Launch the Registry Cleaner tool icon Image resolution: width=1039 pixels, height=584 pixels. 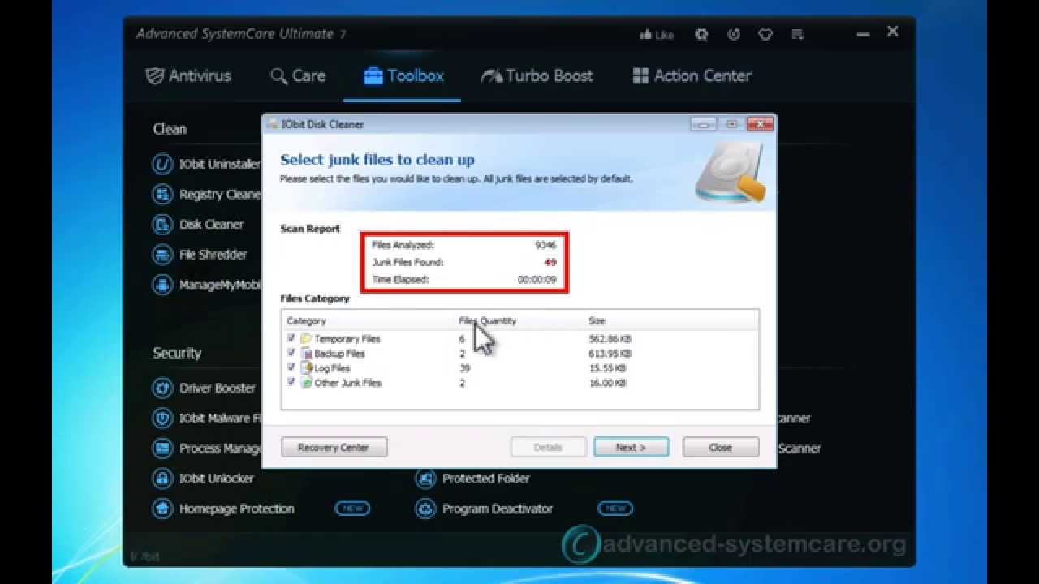(163, 195)
